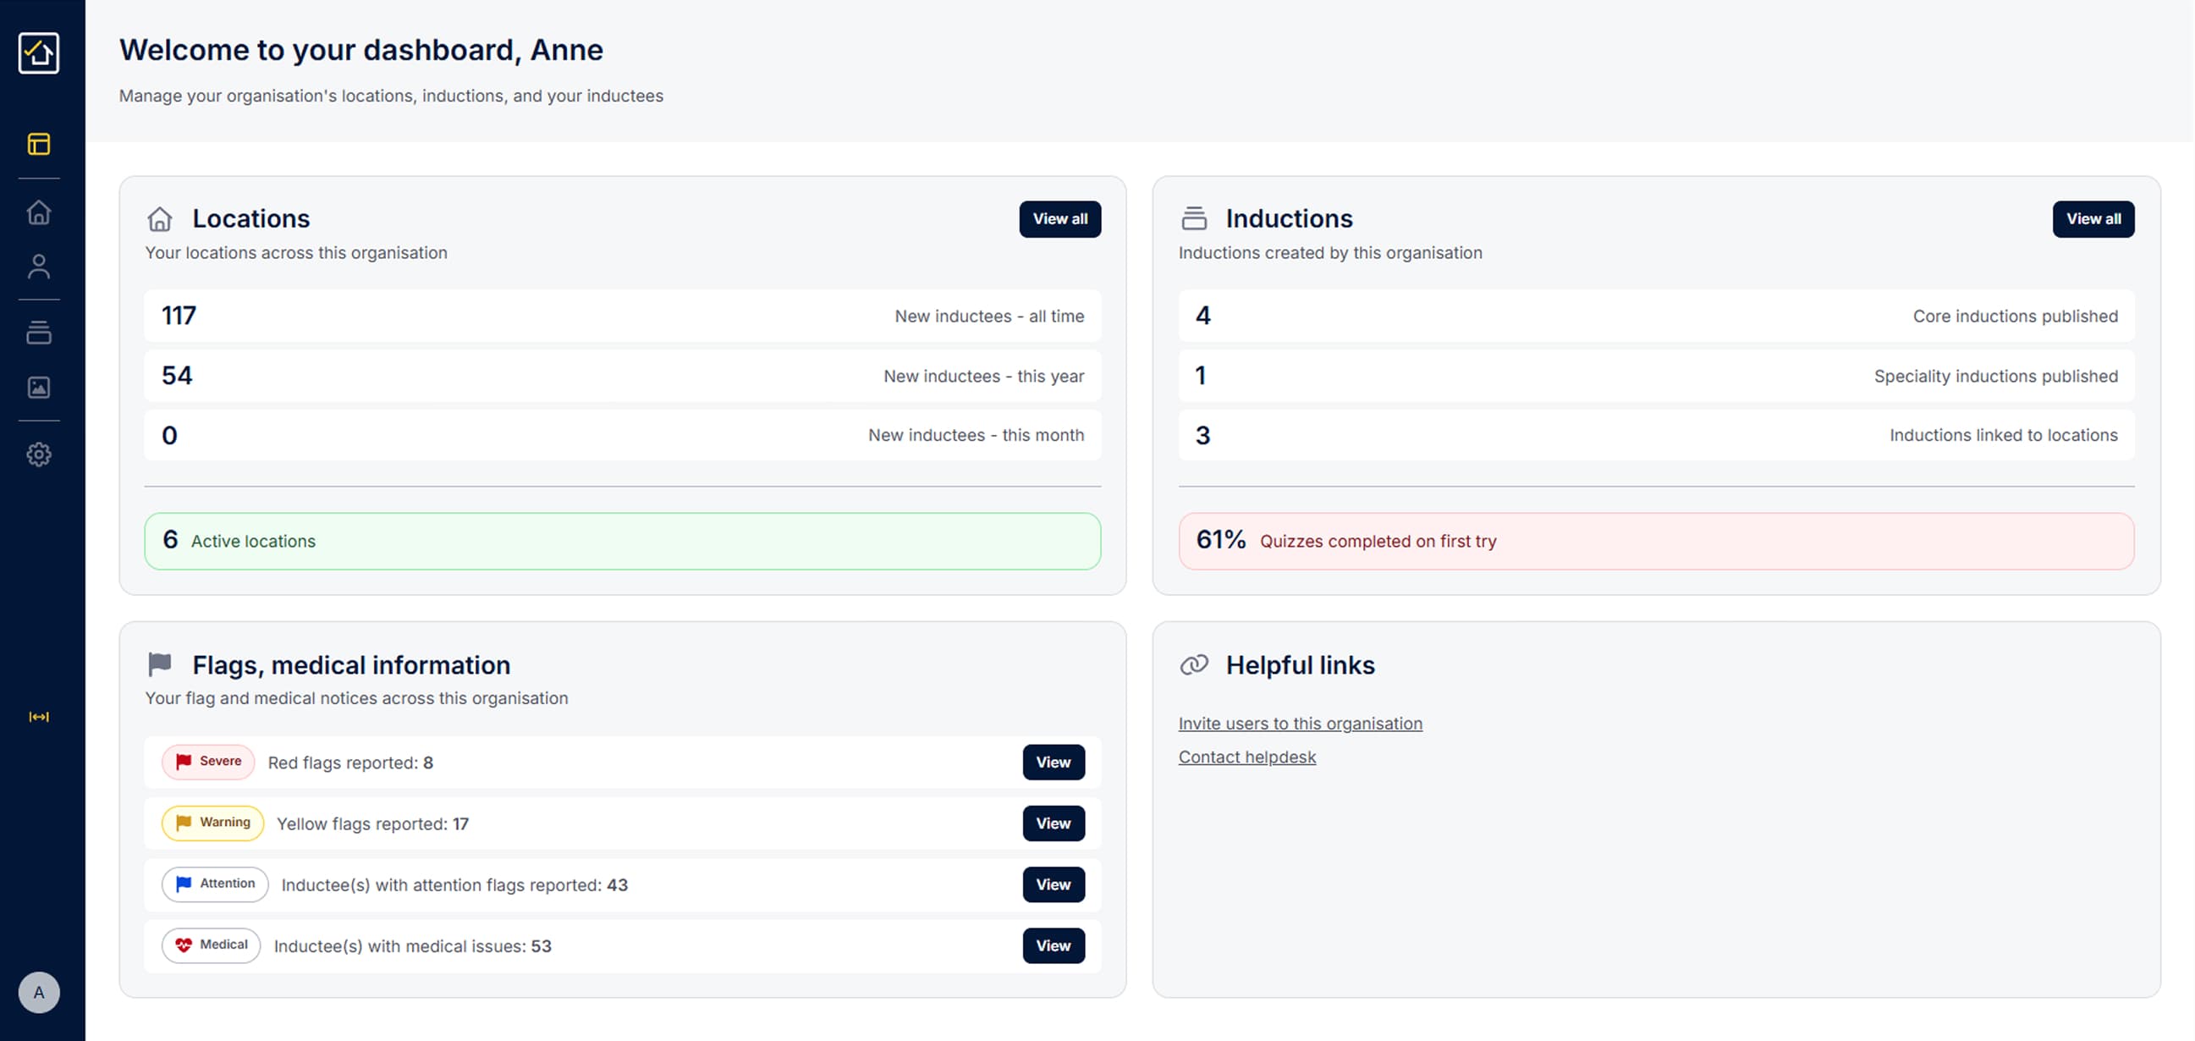View all inductions
The width and height of the screenshot is (2195, 1041).
(x=2093, y=219)
